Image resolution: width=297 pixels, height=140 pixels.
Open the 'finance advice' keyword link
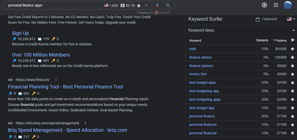click(x=200, y=57)
